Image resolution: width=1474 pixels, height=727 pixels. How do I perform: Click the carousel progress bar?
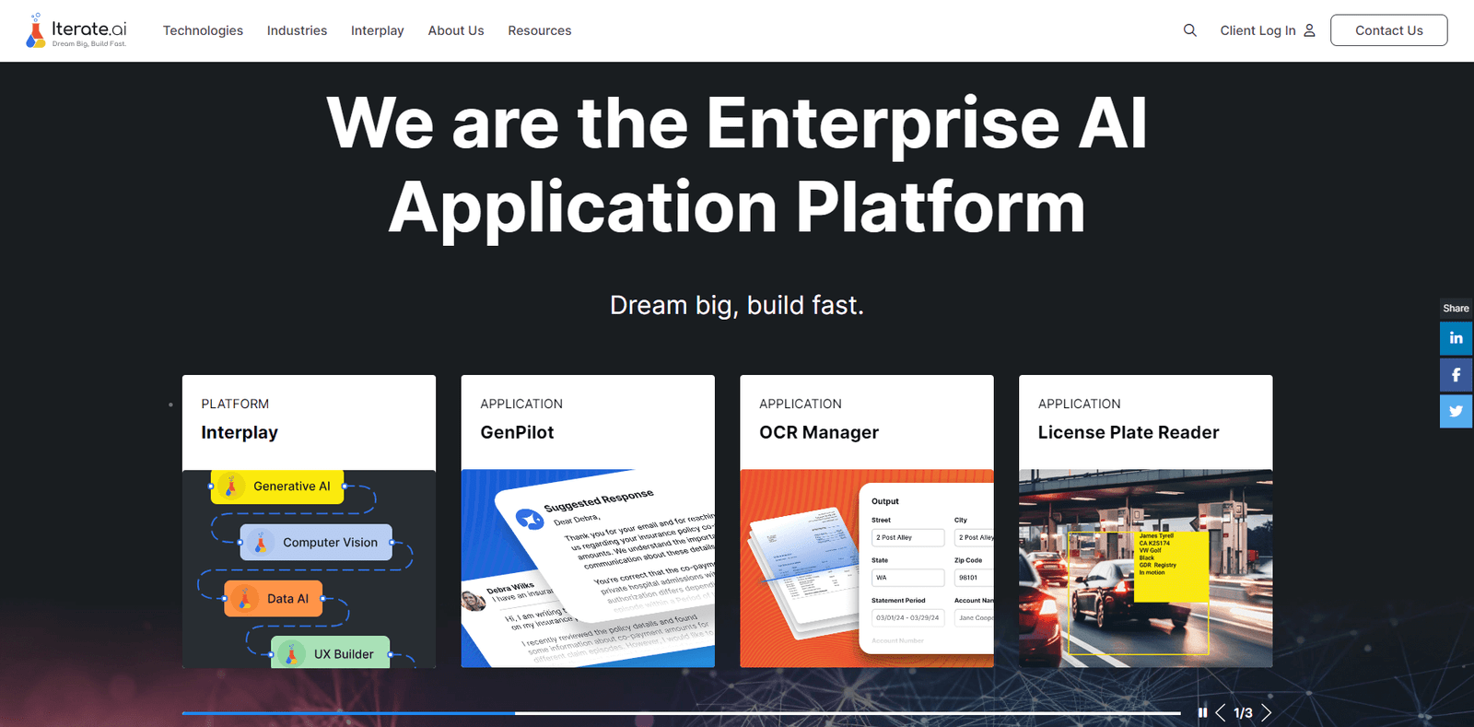(x=681, y=712)
